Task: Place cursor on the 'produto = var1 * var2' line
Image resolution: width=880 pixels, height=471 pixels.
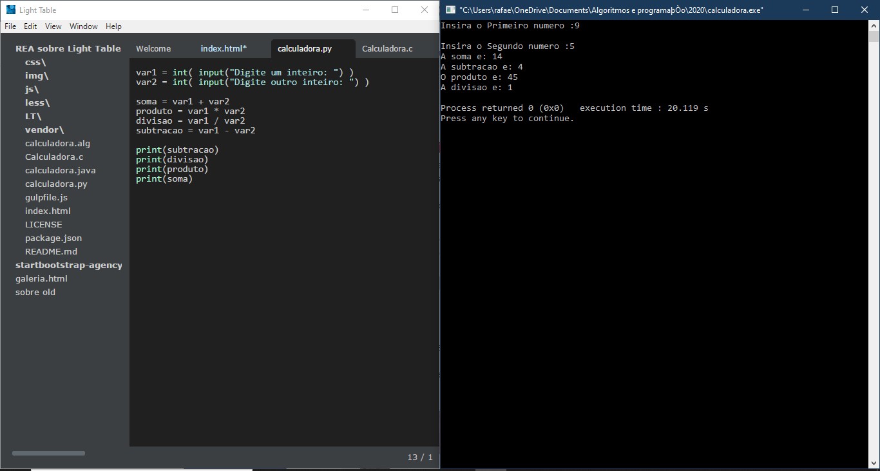Action: point(190,111)
